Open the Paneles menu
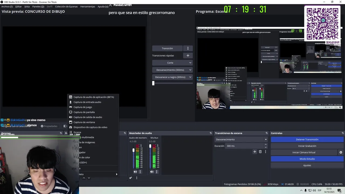This screenshot has height=194, width=345. tap(38, 6)
